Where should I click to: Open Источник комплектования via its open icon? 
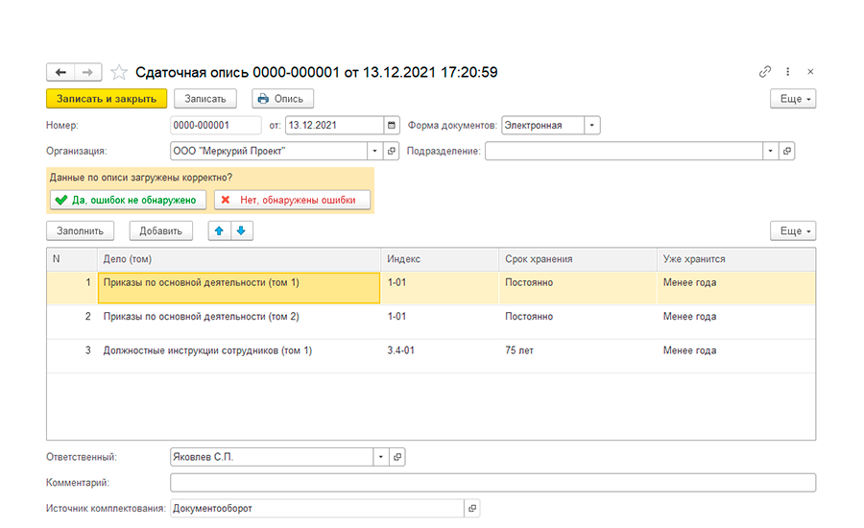(x=472, y=508)
